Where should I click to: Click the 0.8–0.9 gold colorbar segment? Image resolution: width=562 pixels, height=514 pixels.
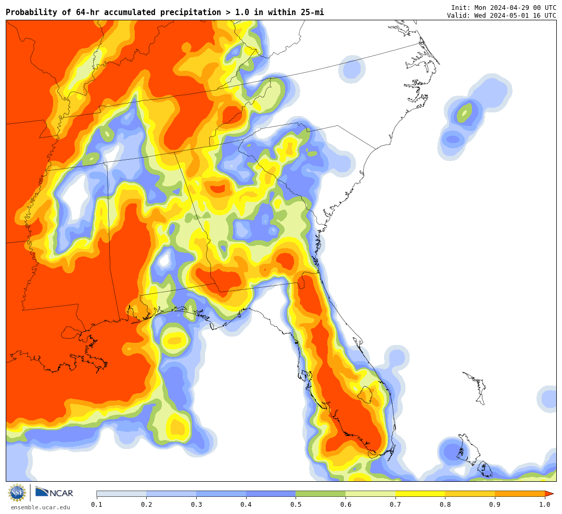click(470, 494)
